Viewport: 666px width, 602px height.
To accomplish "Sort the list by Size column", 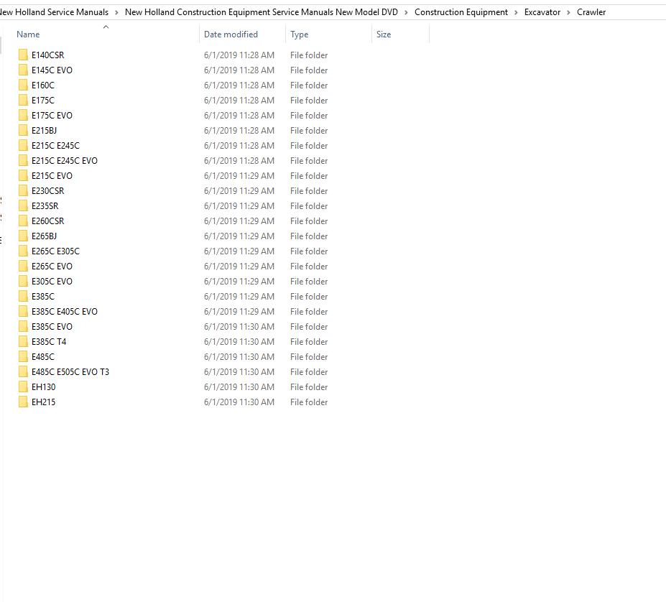I will [x=384, y=34].
